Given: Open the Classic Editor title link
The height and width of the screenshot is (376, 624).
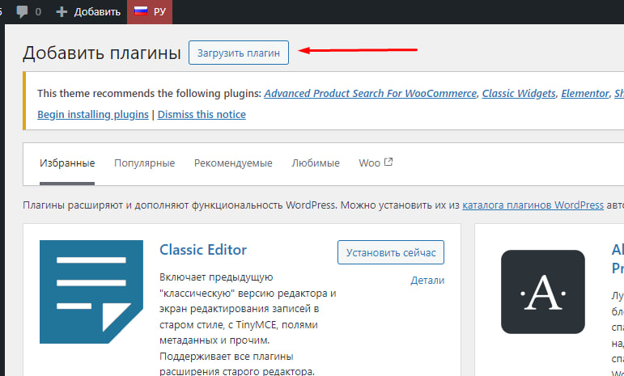Looking at the screenshot, I should (x=203, y=250).
